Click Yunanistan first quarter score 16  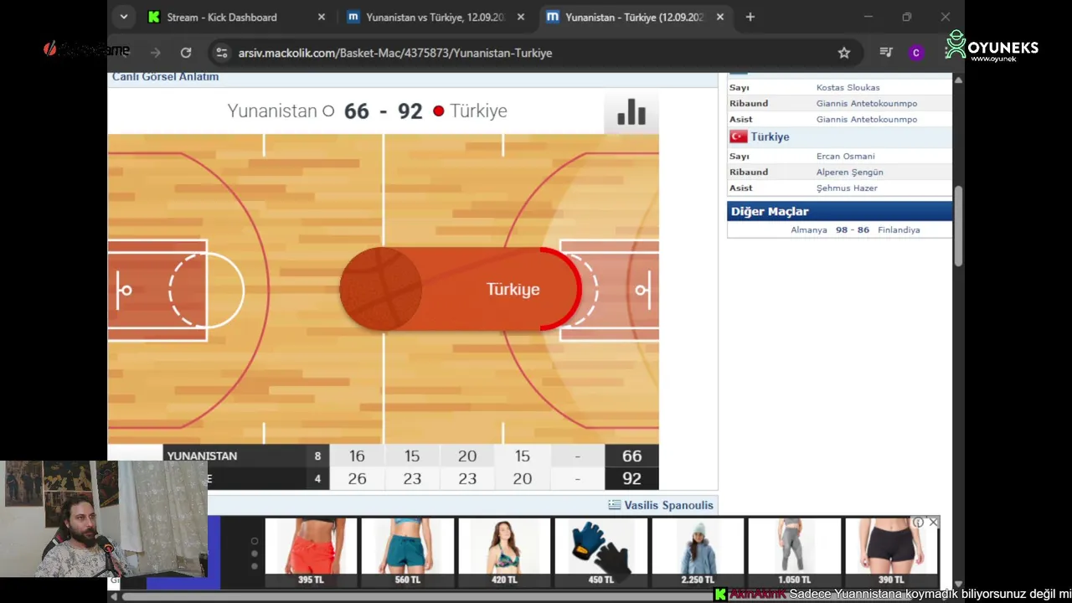pyautogui.click(x=357, y=456)
